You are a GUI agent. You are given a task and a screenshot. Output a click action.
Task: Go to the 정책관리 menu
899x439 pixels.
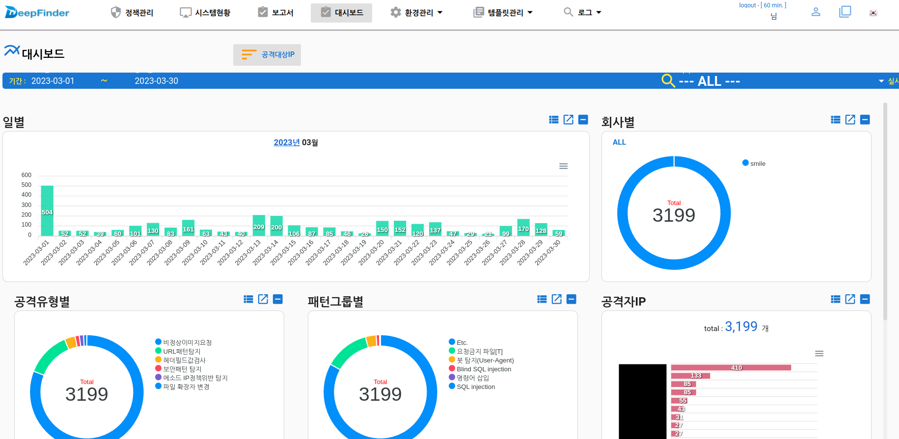132,13
